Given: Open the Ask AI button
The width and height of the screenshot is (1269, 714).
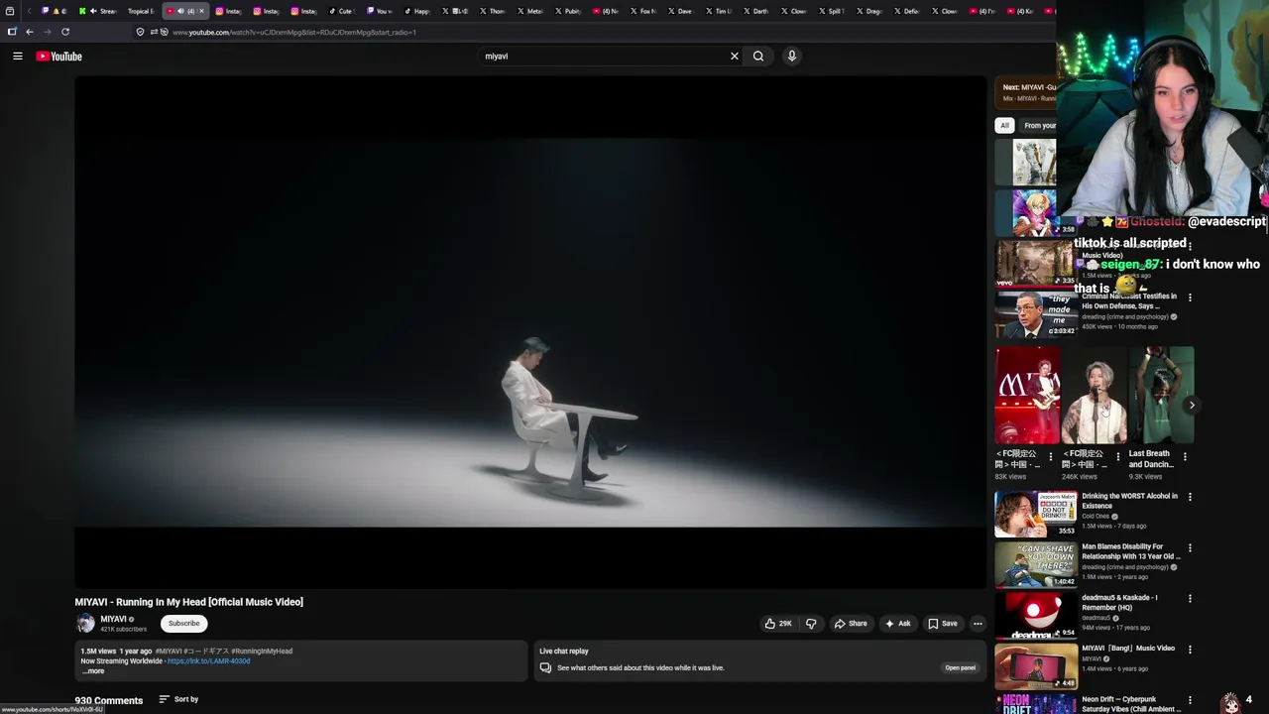Looking at the screenshot, I should 898,624.
